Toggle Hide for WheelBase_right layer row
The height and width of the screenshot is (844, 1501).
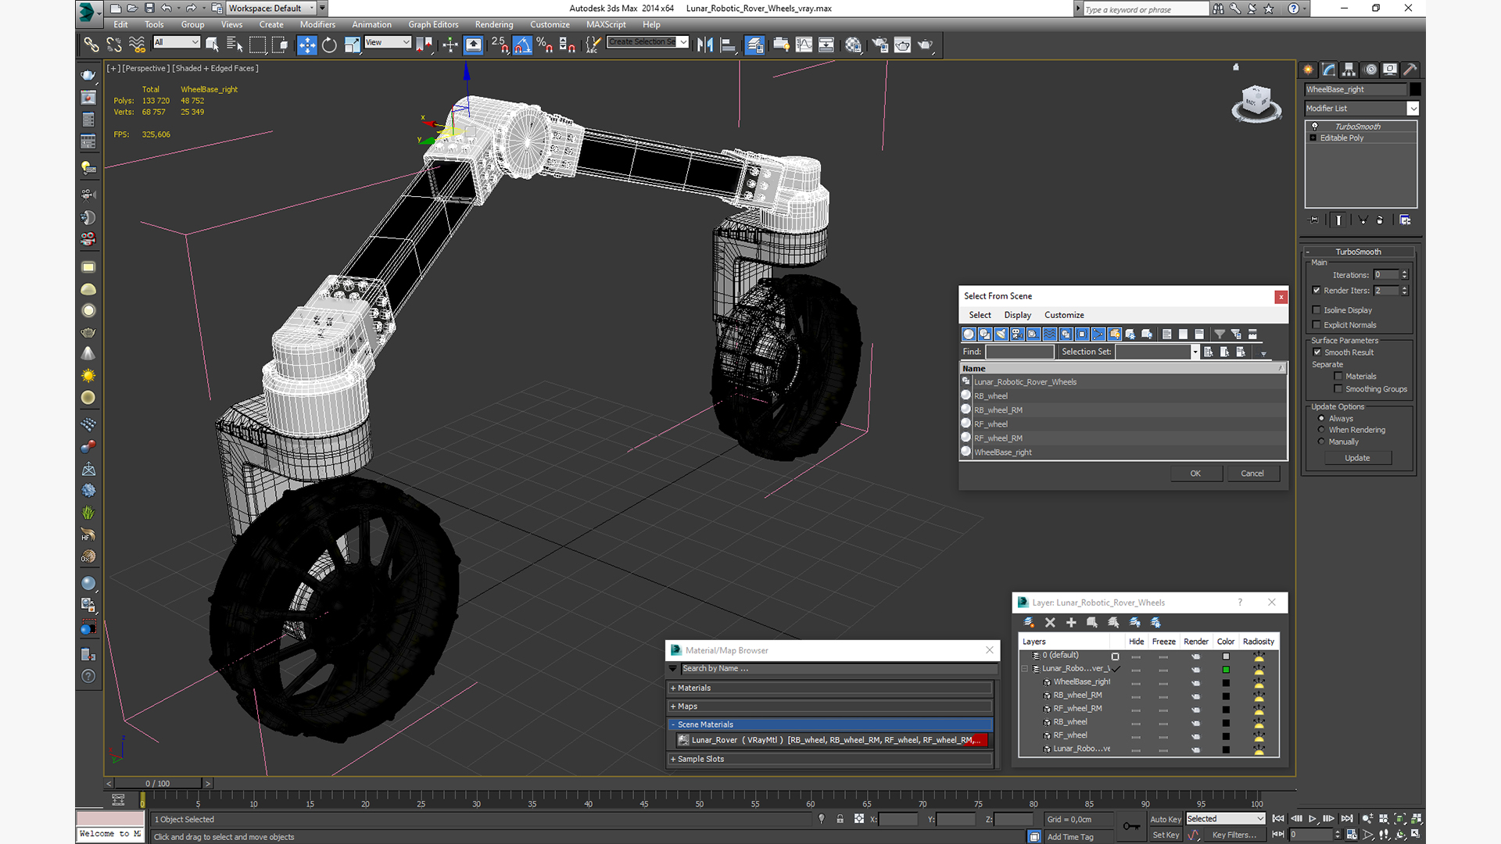pyautogui.click(x=1136, y=683)
